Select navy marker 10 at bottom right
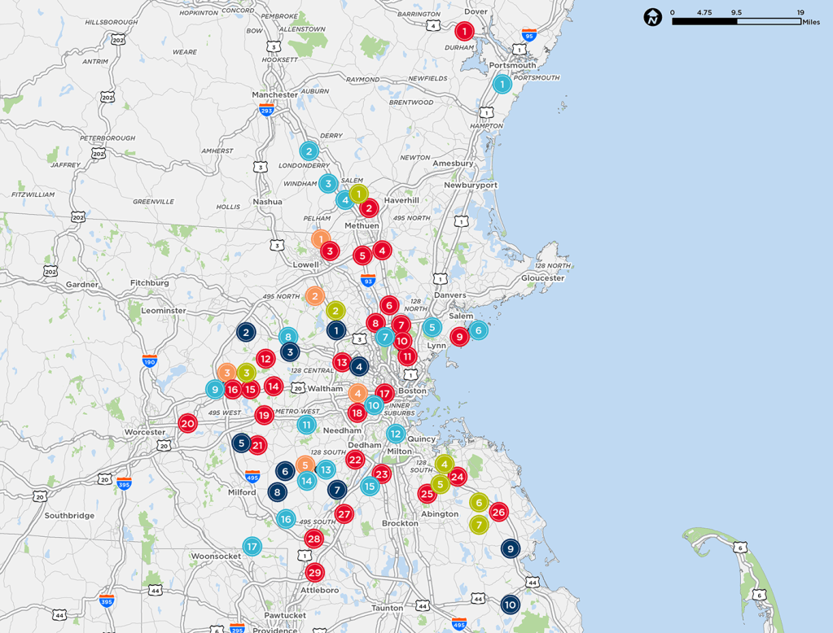The height and width of the screenshot is (633, 833). click(510, 605)
